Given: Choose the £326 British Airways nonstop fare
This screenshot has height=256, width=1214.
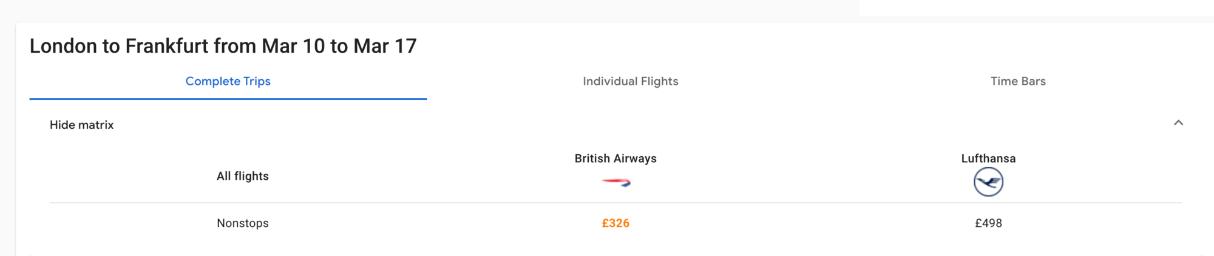Looking at the screenshot, I should coord(615,223).
